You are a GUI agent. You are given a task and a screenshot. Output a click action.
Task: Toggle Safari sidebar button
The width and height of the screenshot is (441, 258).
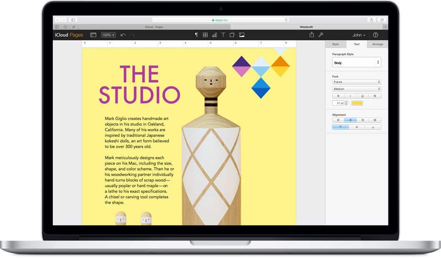point(73,20)
